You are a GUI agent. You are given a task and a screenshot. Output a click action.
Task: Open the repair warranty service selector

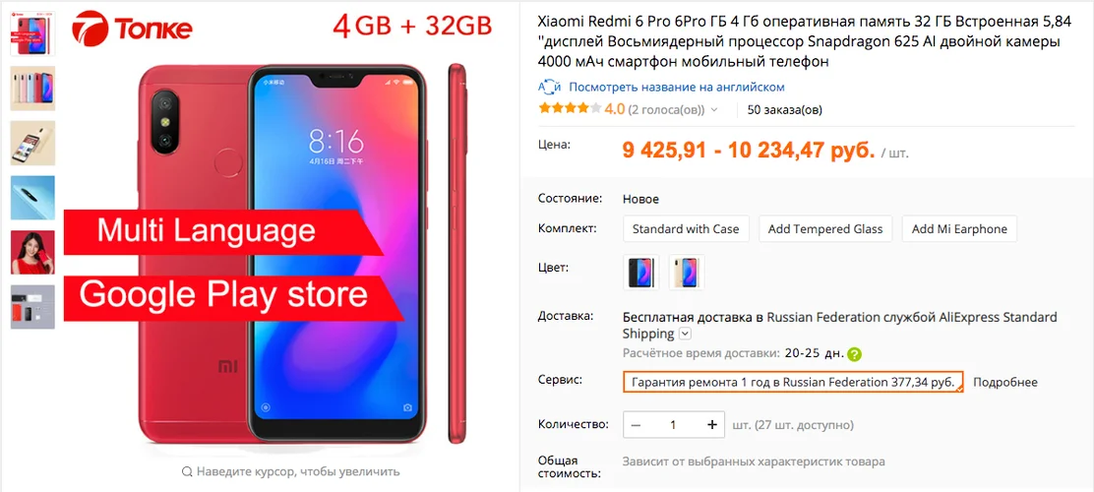793,382
